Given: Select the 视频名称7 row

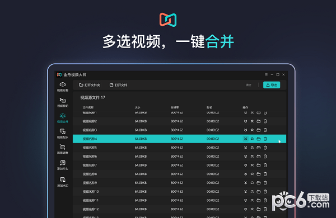Looking at the screenshot, I should pos(179,165).
